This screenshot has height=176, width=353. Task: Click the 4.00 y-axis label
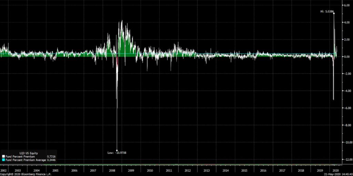pyautogui.click(x=347, y=22)
